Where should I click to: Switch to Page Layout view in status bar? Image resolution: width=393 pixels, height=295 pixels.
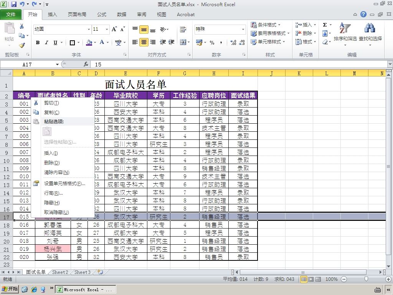click(x=311, y=279)
